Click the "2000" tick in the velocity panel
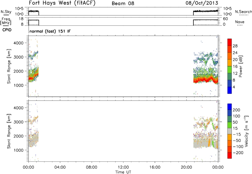 (x=19, y=136)
